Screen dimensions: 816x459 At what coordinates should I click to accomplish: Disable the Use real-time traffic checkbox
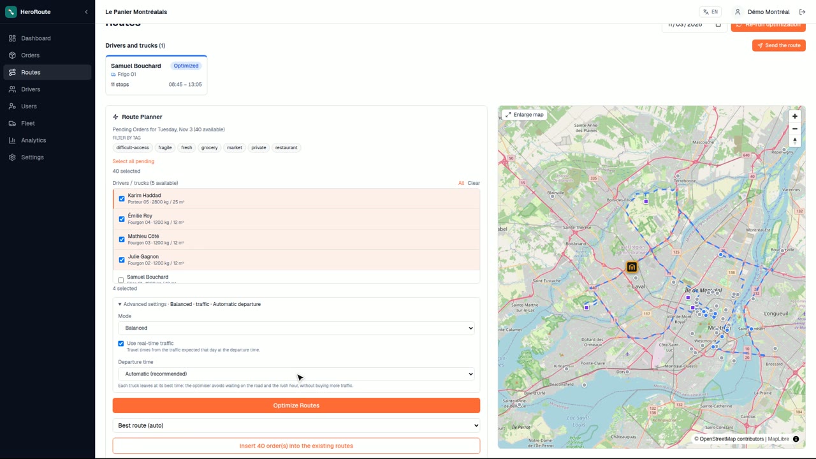tap(121, 344)
